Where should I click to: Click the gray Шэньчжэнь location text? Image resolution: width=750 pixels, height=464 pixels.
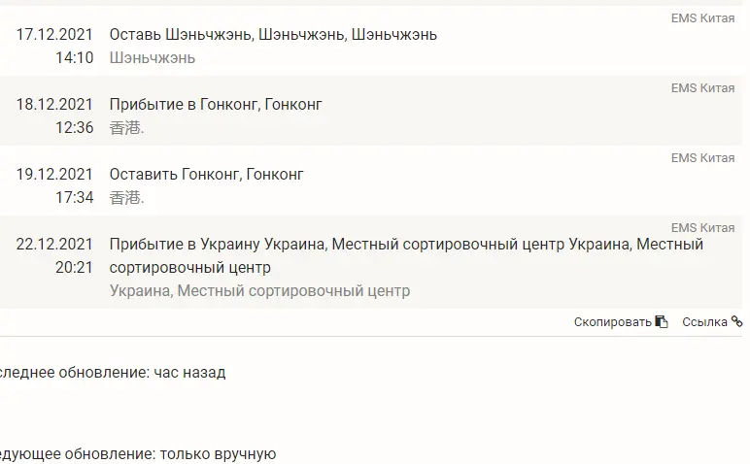(153, 58)
